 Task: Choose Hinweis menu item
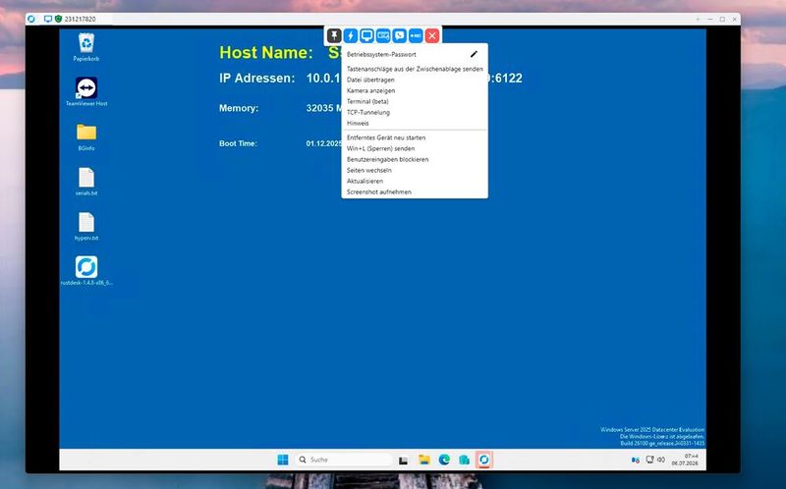tap(415, 124)
